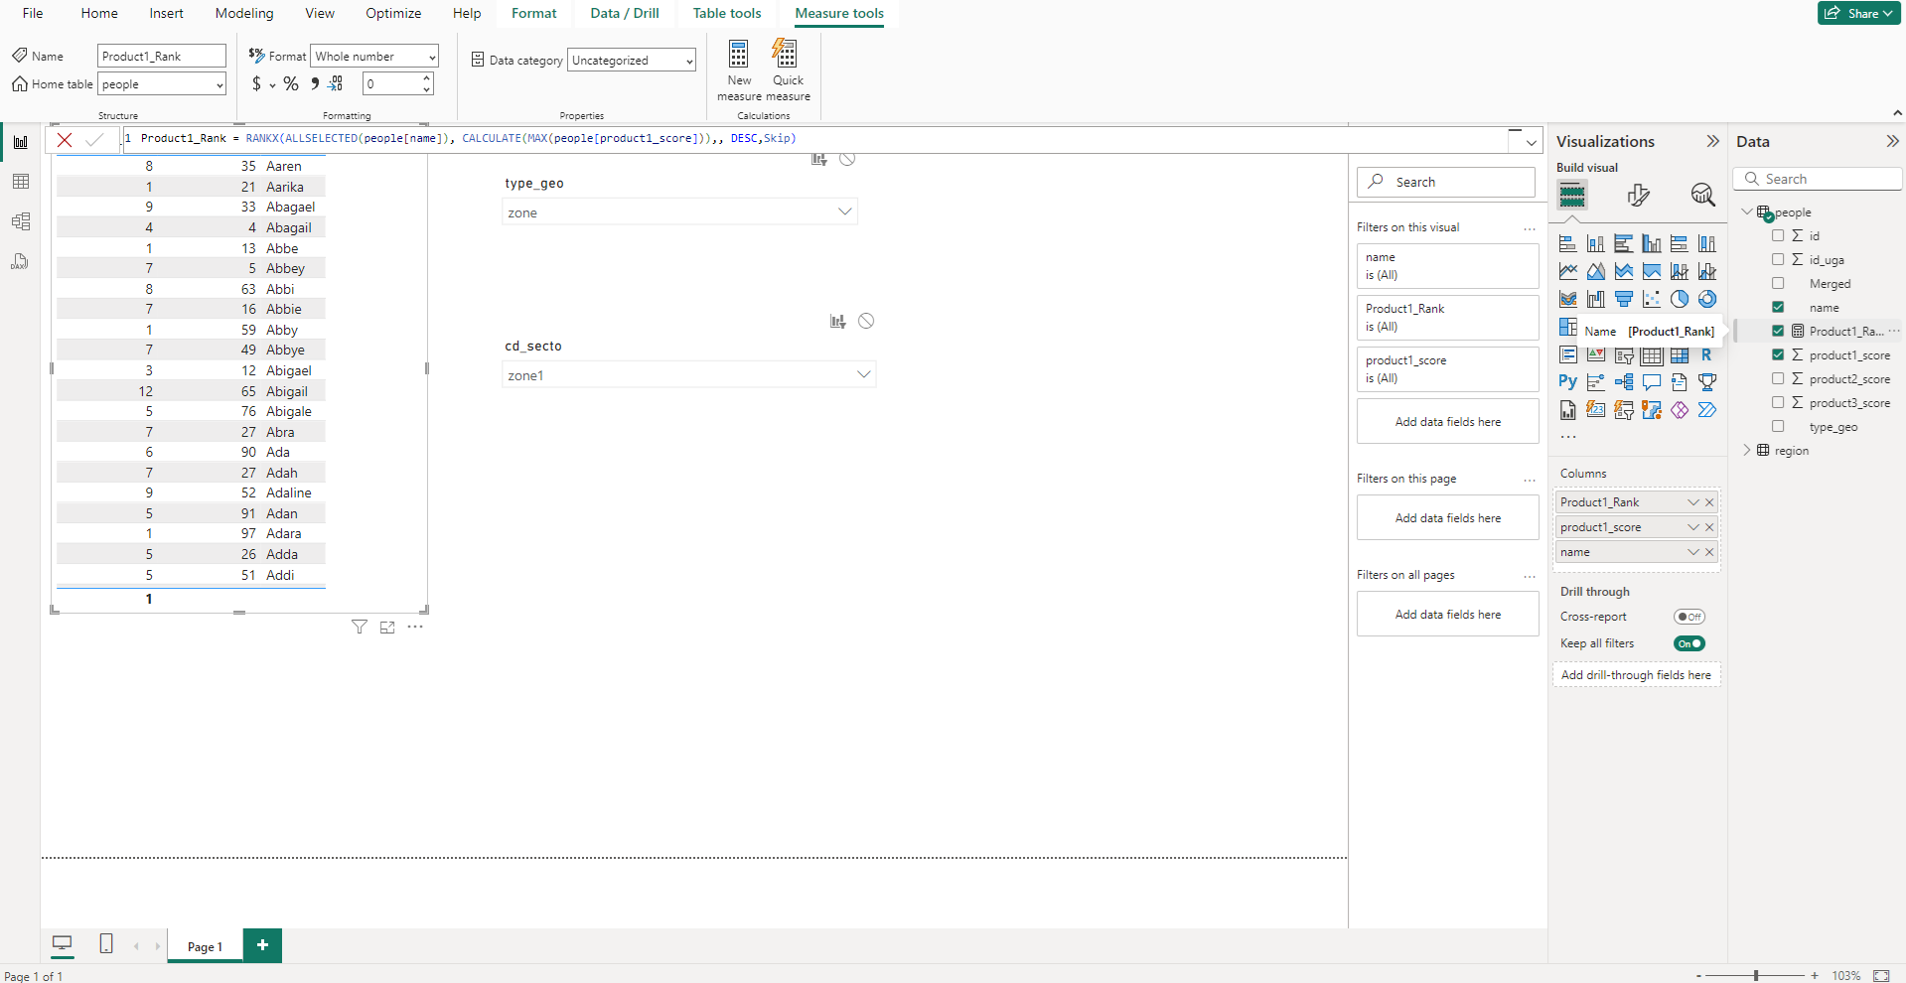
Task: Toggle Cross-report drill through switch
Action: (1688, 617)
